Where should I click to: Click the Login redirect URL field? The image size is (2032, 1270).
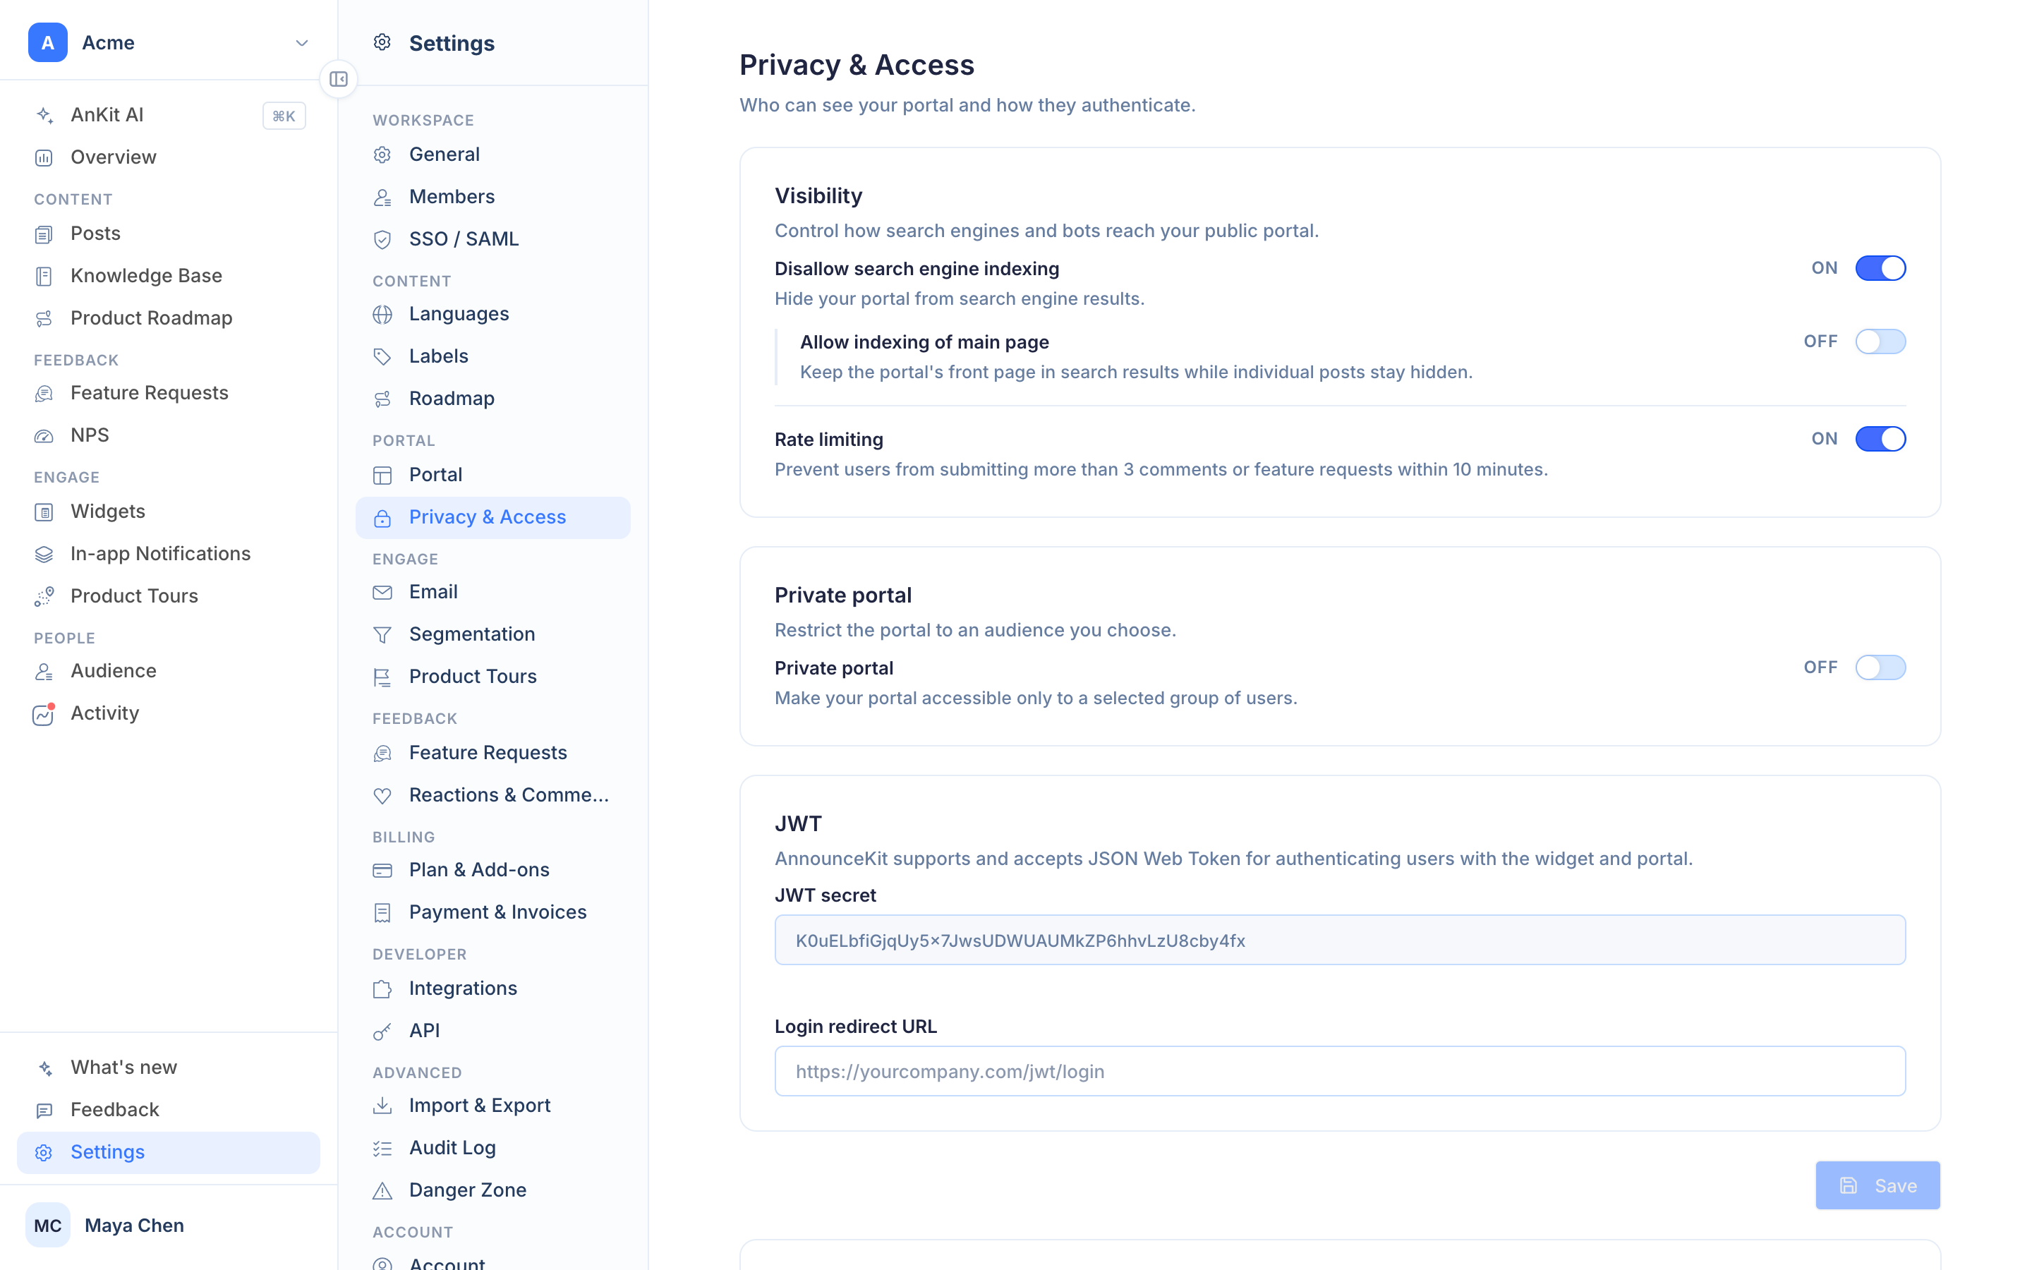pos(1340,1072)
